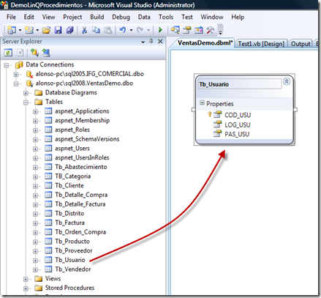
Task: Click the Connect to Database icon
Action: (x=34, y=53)
